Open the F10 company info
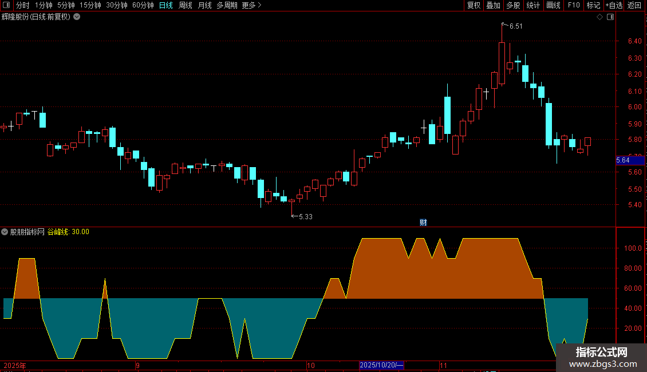 [x=574, y=5]
